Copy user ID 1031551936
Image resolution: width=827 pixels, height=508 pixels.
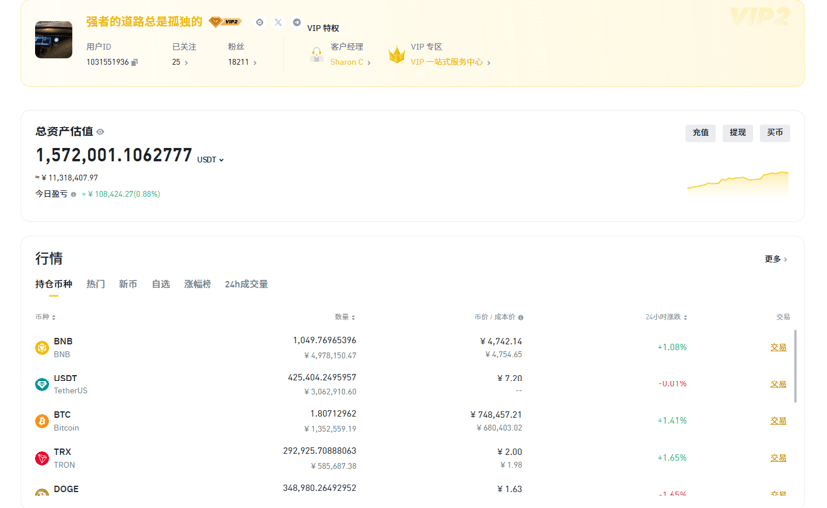(135, 62)
